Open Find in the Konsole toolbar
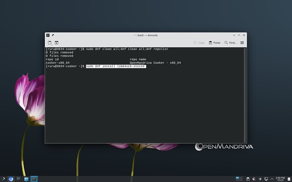The width and height of the screenshot is (292, 182). coord(231,43)
